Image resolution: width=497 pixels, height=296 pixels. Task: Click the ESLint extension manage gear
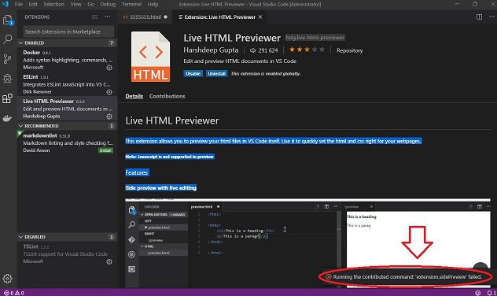[109, 92]
